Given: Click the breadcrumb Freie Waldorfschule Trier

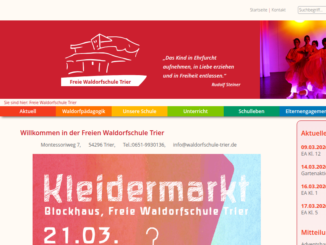Looking at the screenshot, I should tap(53, 102).
